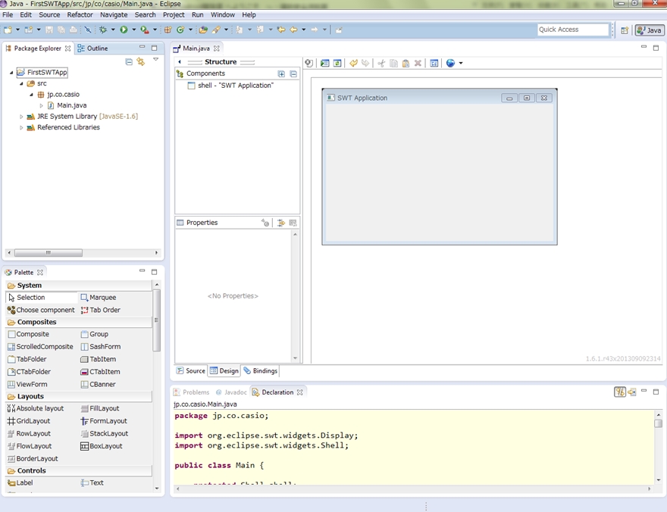667x512 pixels.
Task: Open the Refactor menu
Action: tap(80, 14)
